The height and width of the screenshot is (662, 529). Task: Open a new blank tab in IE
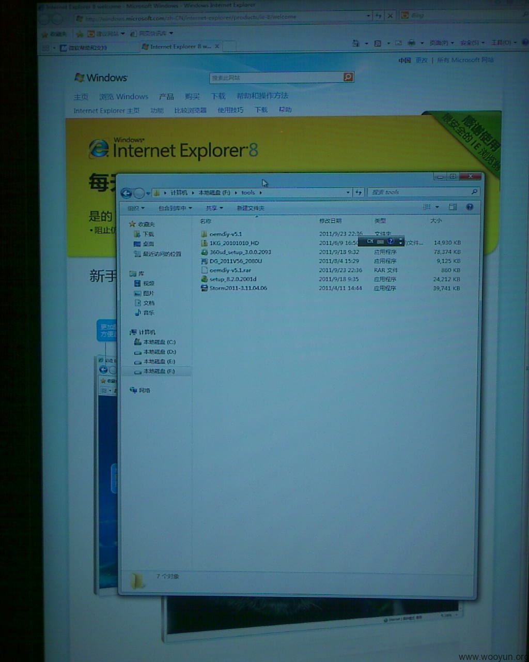[229, 47]
